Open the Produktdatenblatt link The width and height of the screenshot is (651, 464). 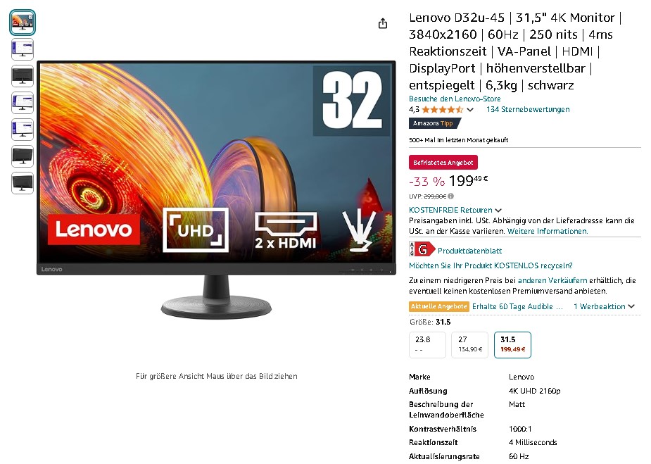click(x=469, y=251)
